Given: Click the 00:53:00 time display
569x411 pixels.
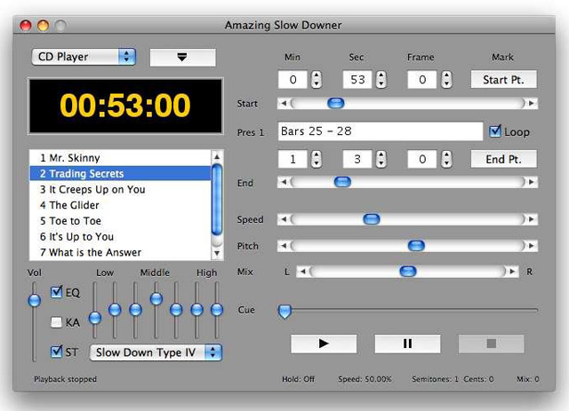Looking at the screenshot, I should pos(125,106).
